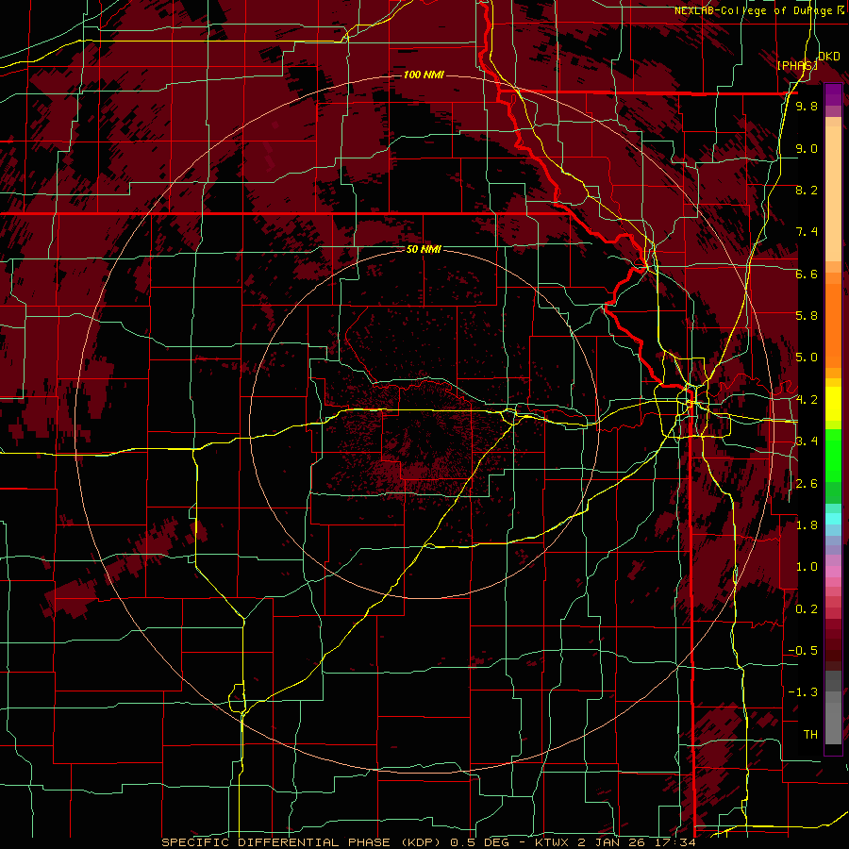Viewport: 849px width, 849px height.
Task: Click the 5.0 scale label
Action: [807, 358]
